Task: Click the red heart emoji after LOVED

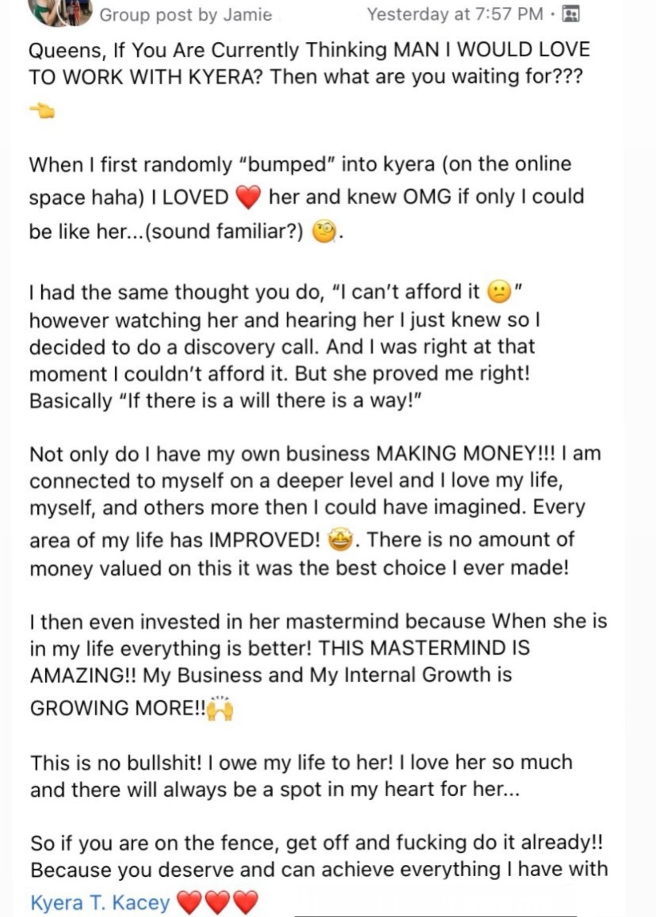Action: [247, 197]
